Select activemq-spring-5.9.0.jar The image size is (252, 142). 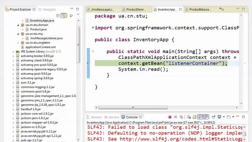37,78
